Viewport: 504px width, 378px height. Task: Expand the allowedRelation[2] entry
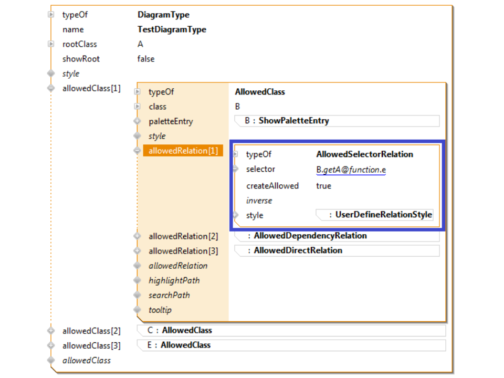[138, 236]
